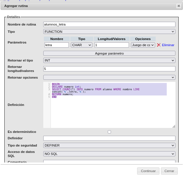
Task: Open the Acceso de datos SQL dropdown
Action: click(109, 154)
